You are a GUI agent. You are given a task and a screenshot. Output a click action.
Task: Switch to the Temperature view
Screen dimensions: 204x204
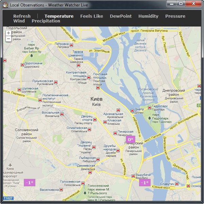click(x=59, y=16)
